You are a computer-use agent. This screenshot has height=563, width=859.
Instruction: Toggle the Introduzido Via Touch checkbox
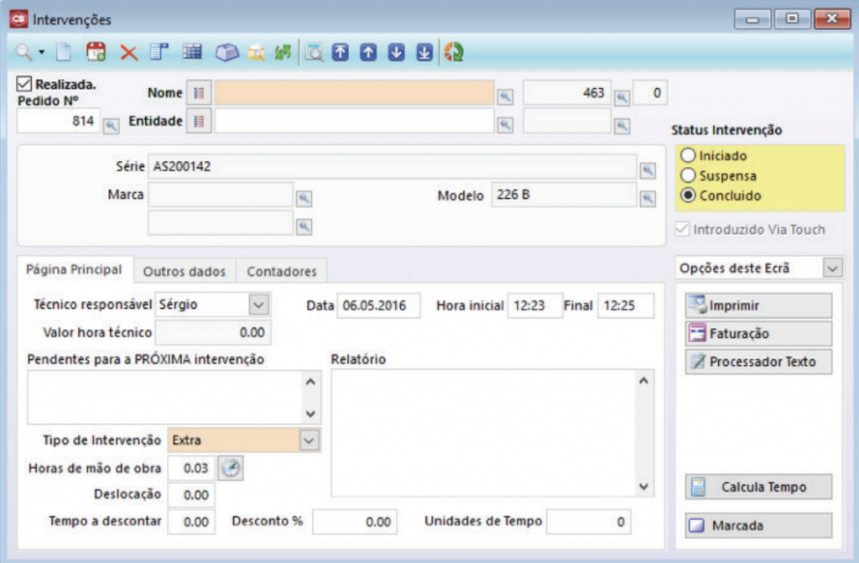(682, 229)
